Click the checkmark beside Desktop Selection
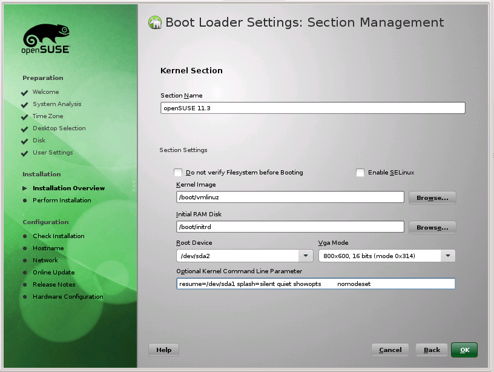Viewport: 494px width, 372px height. click(x=25, y=129)
